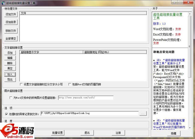This screenshot has width=195, height=139.
Task: Click the 文件 column header
Action: (x=83, y=13)
